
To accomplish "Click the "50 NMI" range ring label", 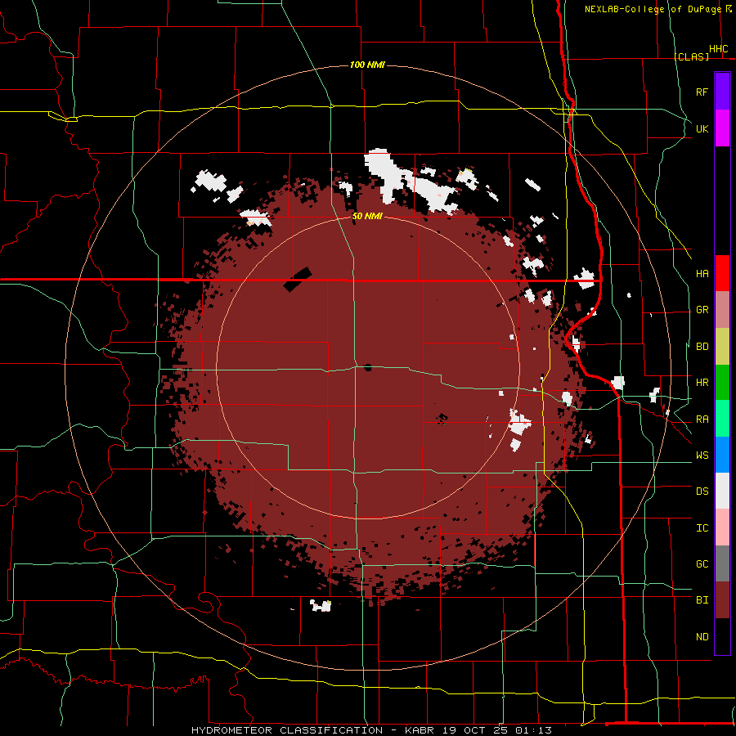I will pyautogui.click(x=367, y=217).
